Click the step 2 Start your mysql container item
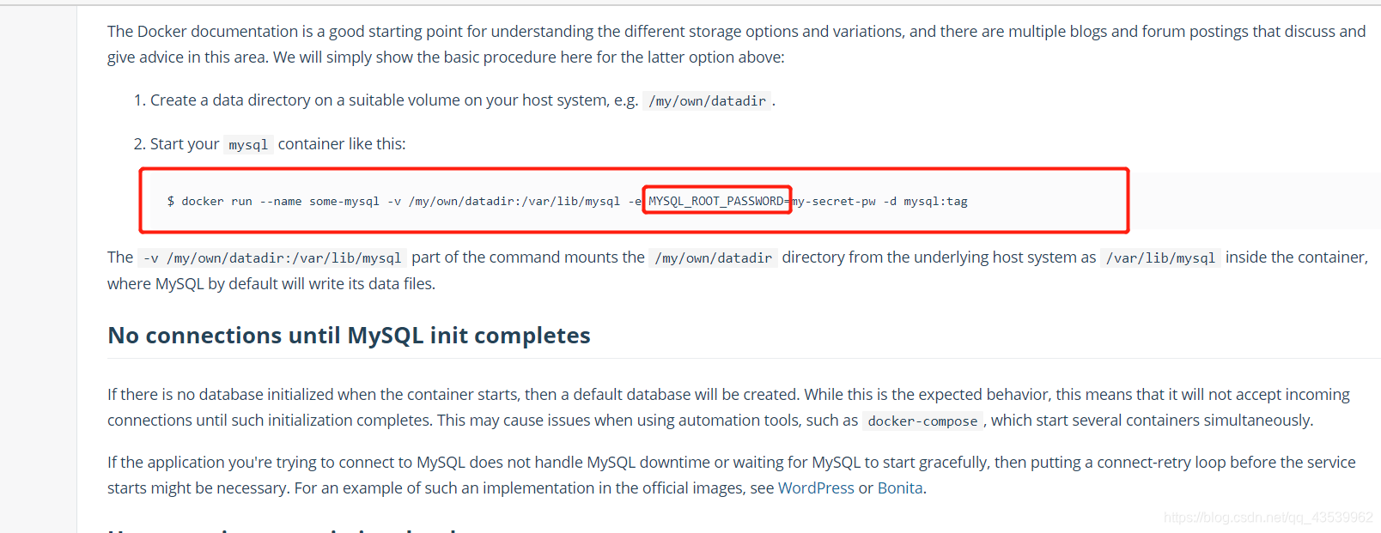The image size is (1381, 533). [270, 144]
